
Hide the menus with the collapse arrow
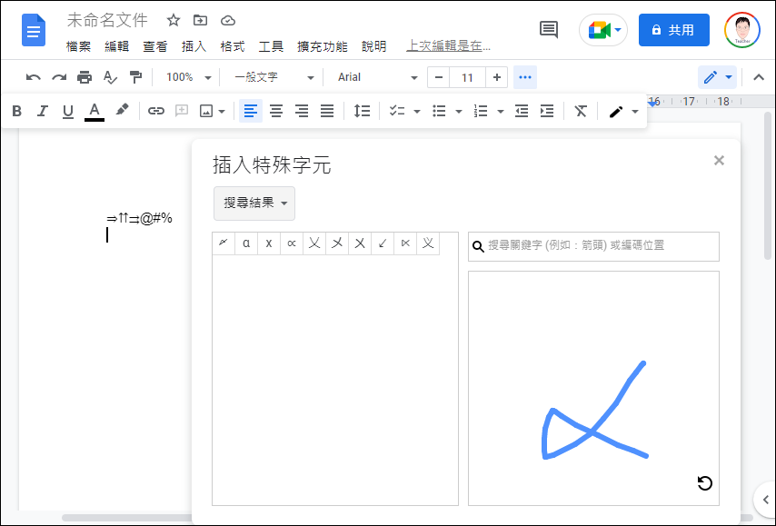point(759,77)
